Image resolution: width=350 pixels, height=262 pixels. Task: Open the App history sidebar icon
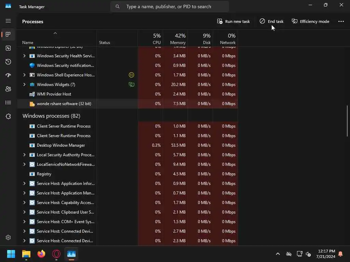click(8, 62)
